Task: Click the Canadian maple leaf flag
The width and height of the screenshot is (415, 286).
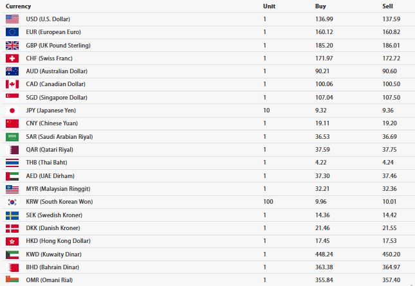Action: click(x=12, y=84)
